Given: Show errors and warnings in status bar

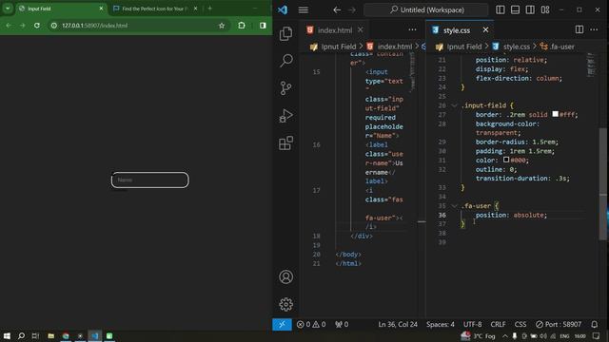Looking at the screenshot, I should tap(311, 324).
